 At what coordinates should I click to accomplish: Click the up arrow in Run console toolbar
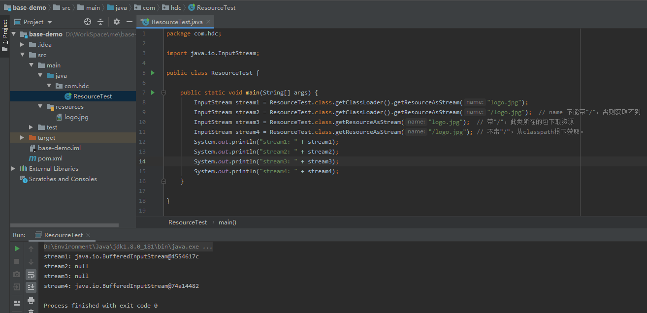[x=31, y=249]
